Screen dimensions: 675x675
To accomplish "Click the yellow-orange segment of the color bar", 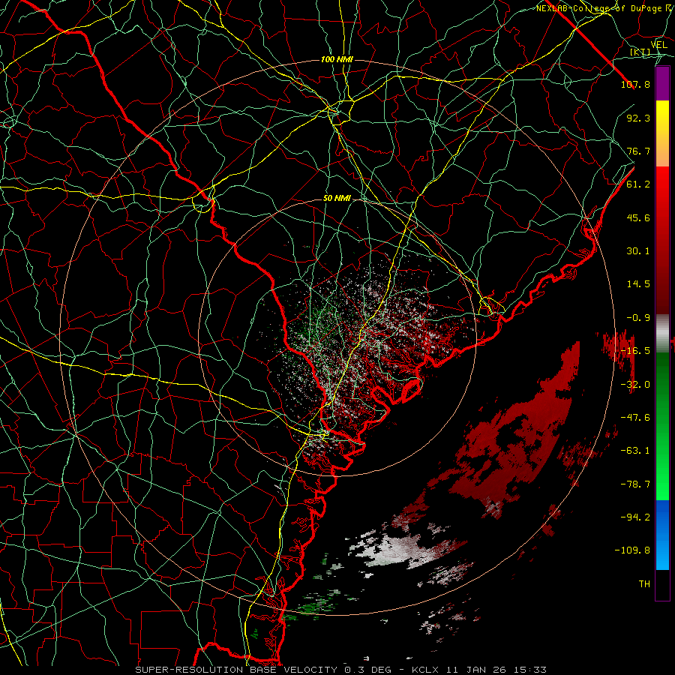I will 662,133.
